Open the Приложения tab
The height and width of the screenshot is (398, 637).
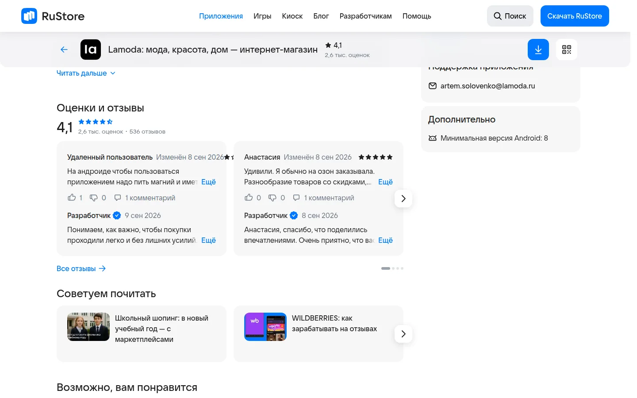(221, 16)
